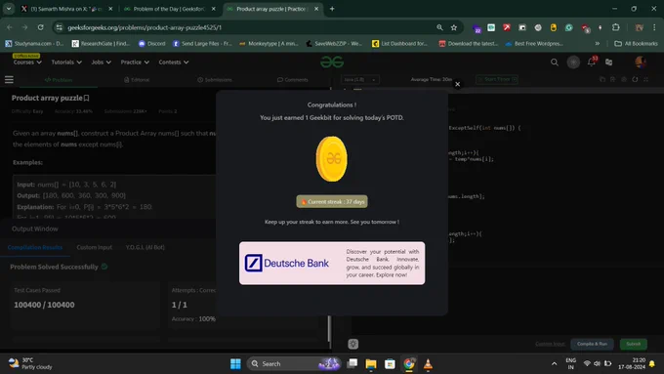
Task: Open the Submissions tab
Action: click(215, 80)
